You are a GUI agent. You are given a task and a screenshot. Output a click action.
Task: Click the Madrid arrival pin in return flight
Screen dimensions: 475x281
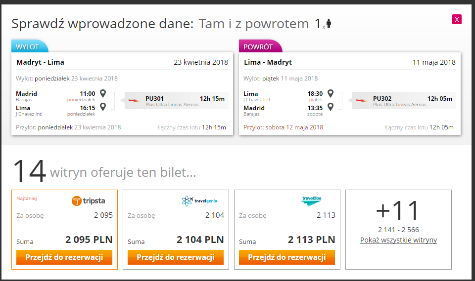pos(331,107)
